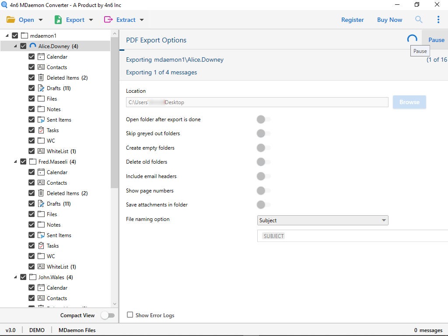The height and width of the screenshot is (336, 448).
Task: Toggle Include email headers on
Action: click(261, 176)
